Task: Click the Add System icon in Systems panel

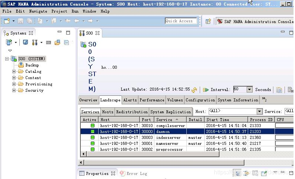Action: tap(9, 42)
